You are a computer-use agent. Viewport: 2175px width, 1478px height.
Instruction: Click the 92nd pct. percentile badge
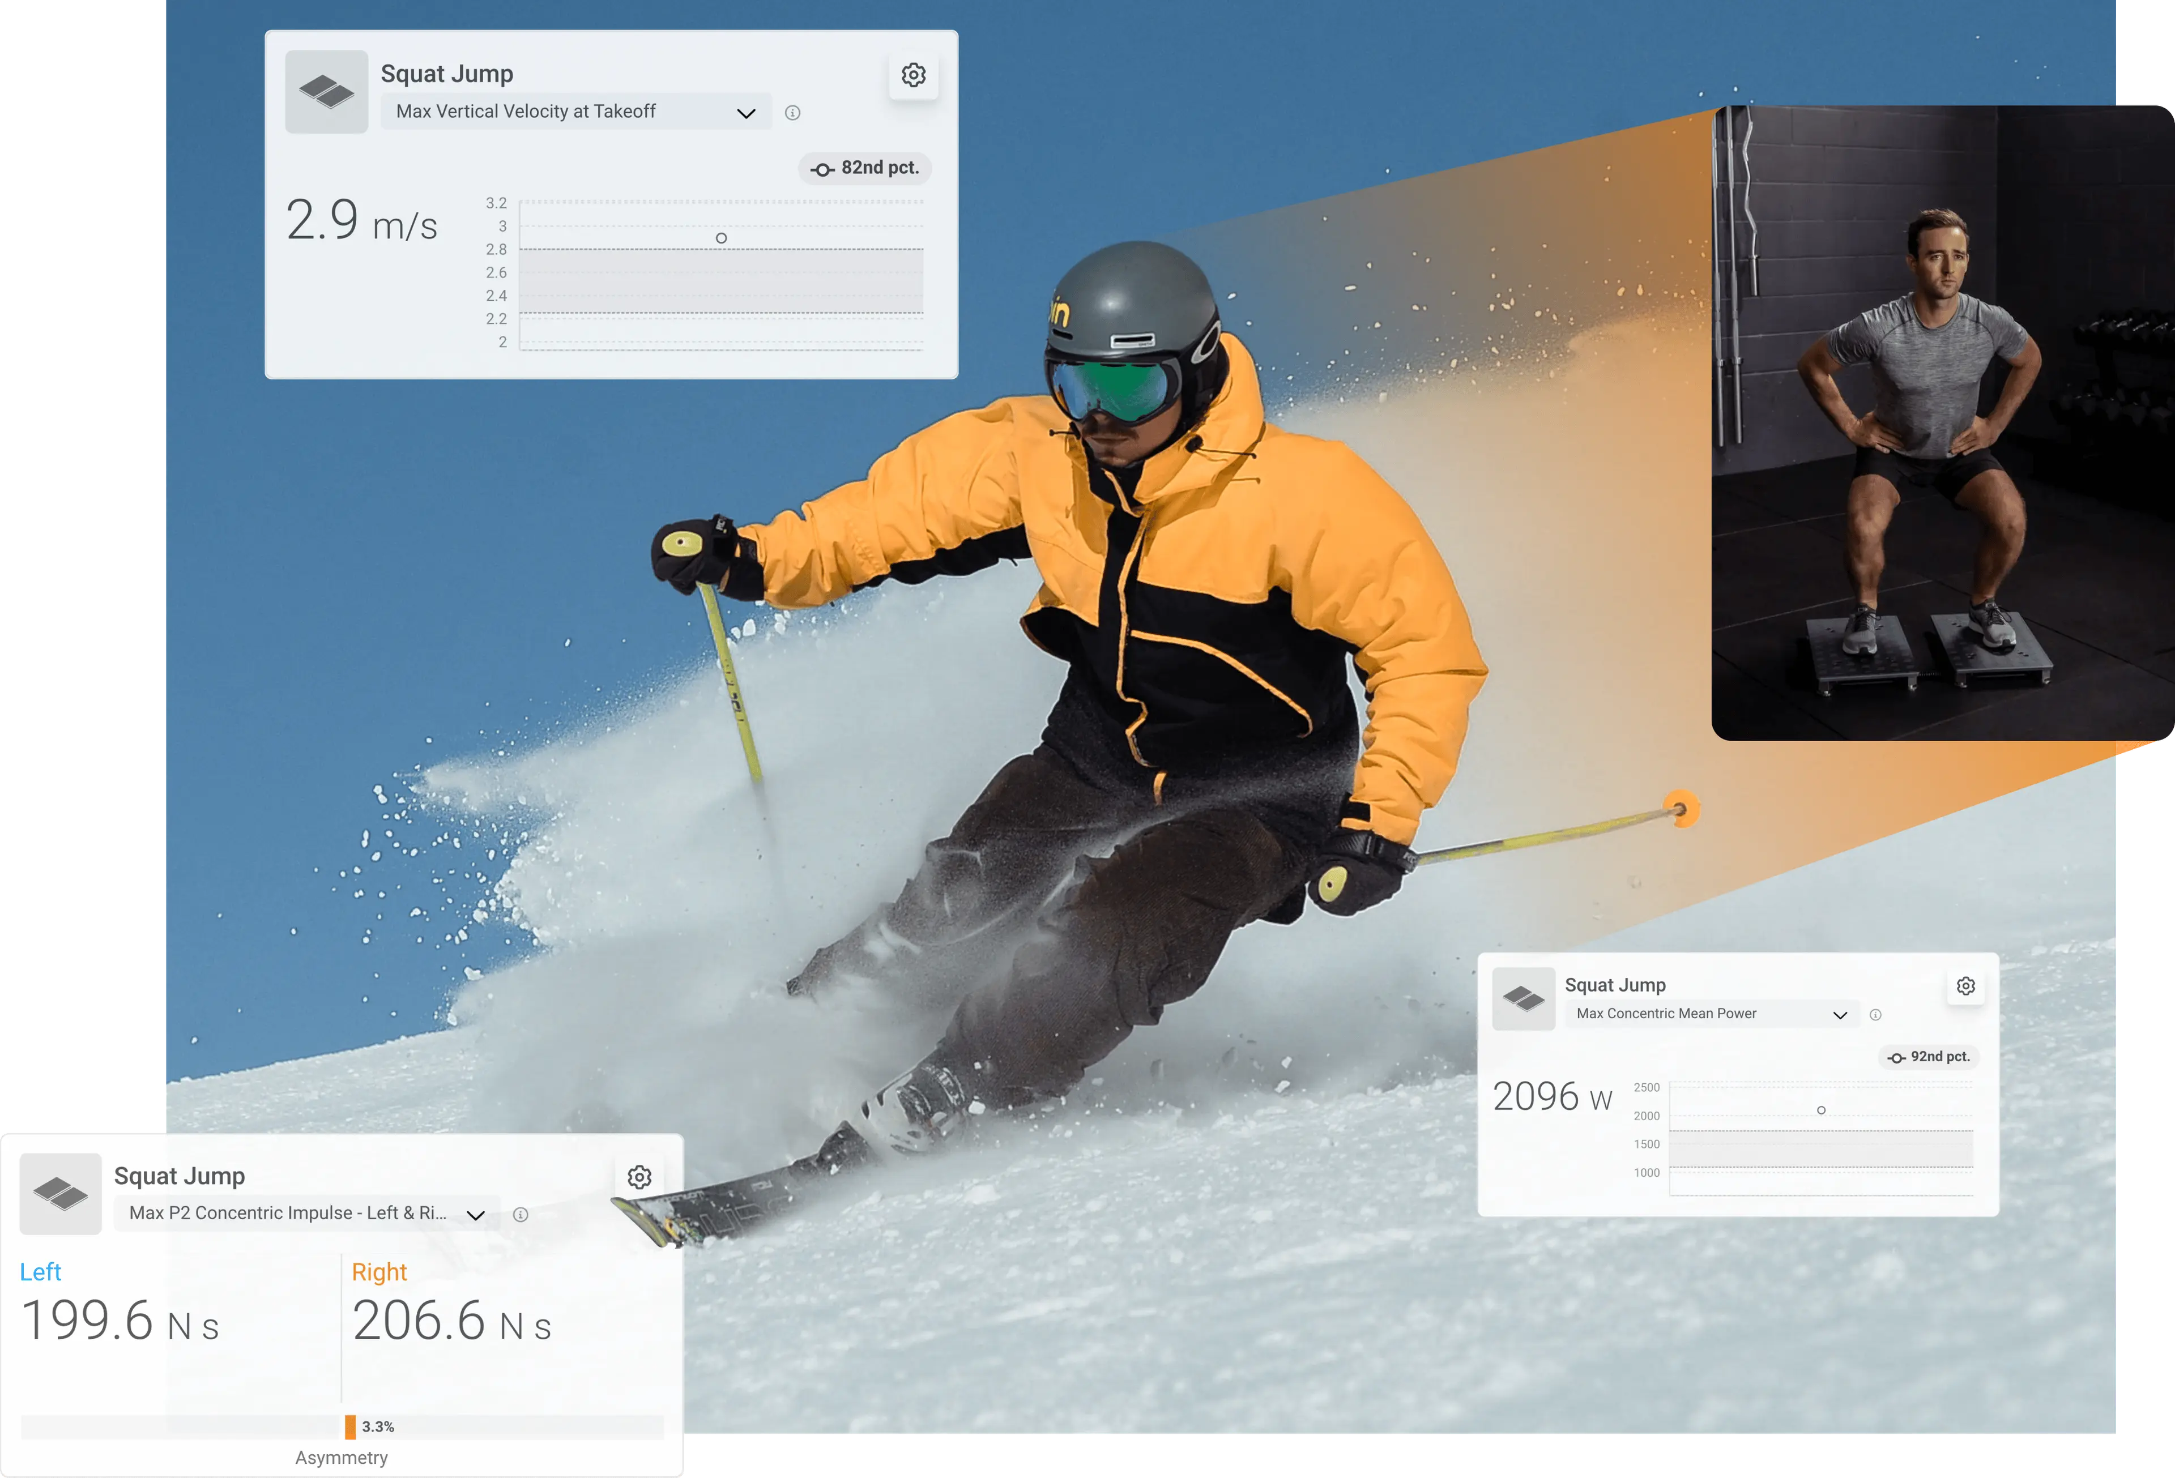(1929, 1057)
